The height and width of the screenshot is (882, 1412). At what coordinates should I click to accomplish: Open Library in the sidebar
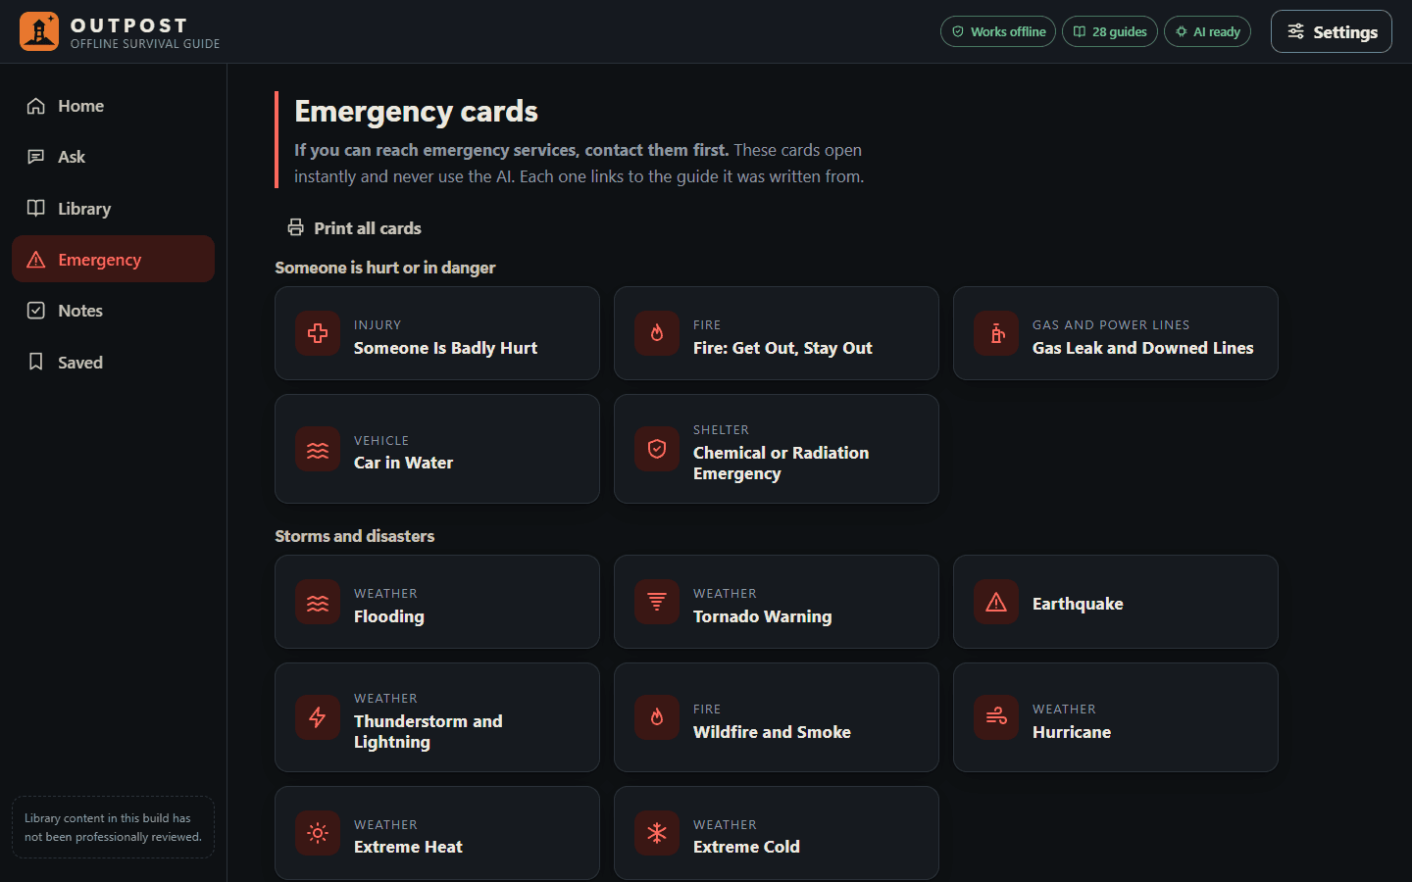tap(113, 208)
